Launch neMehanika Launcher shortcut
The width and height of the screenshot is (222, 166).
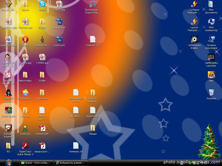point(211,57)
